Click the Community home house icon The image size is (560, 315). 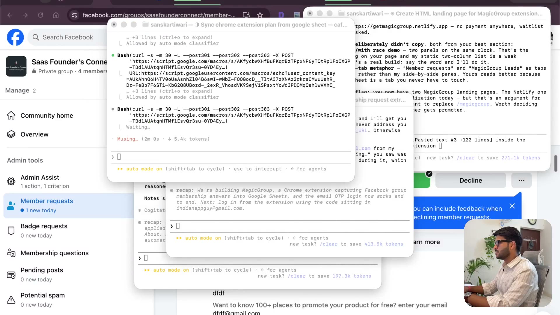point(11,116)
